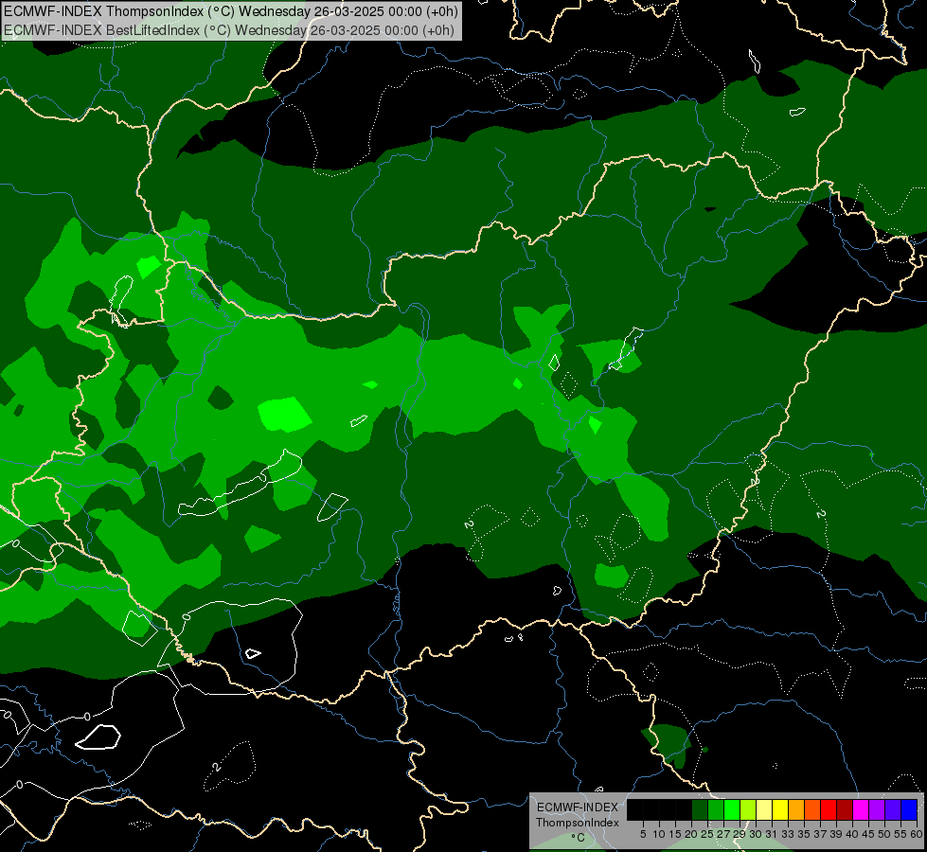The height and width of the screenshot is (852, 927).
Task: Click the 'ECMWF-INDEX' label in the legend
Action: [578, 808]
